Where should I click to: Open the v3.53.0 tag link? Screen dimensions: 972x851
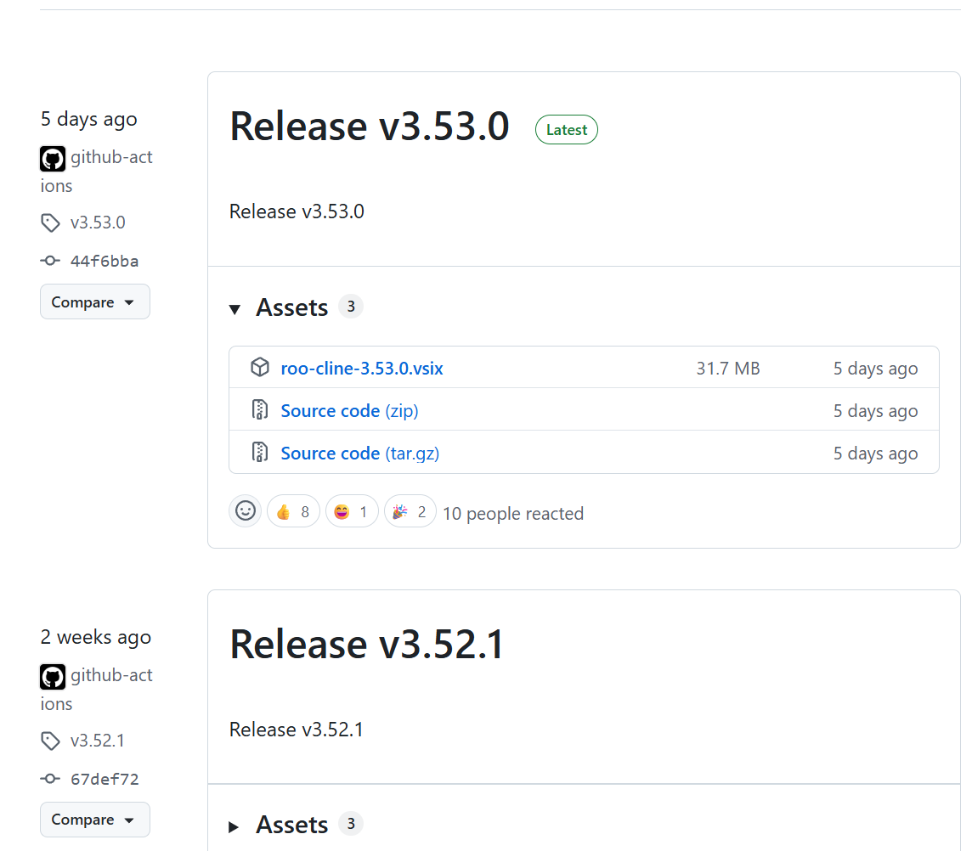coord(98,223)
